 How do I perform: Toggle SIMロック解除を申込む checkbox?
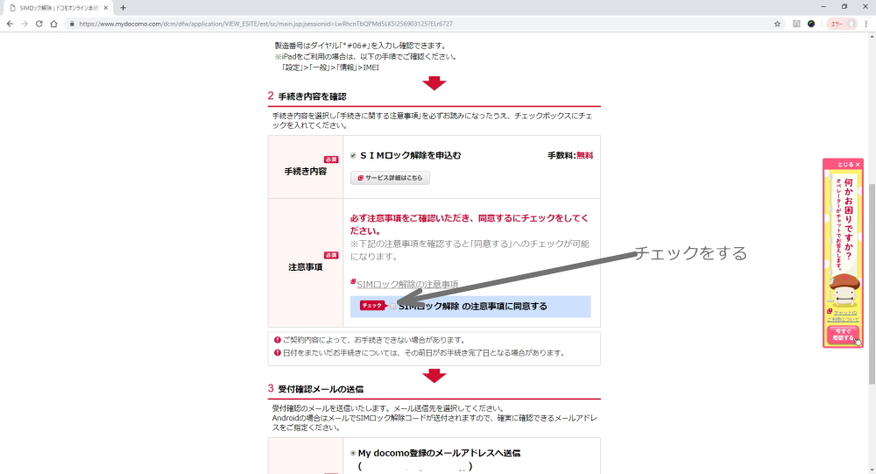coord(353,155)
